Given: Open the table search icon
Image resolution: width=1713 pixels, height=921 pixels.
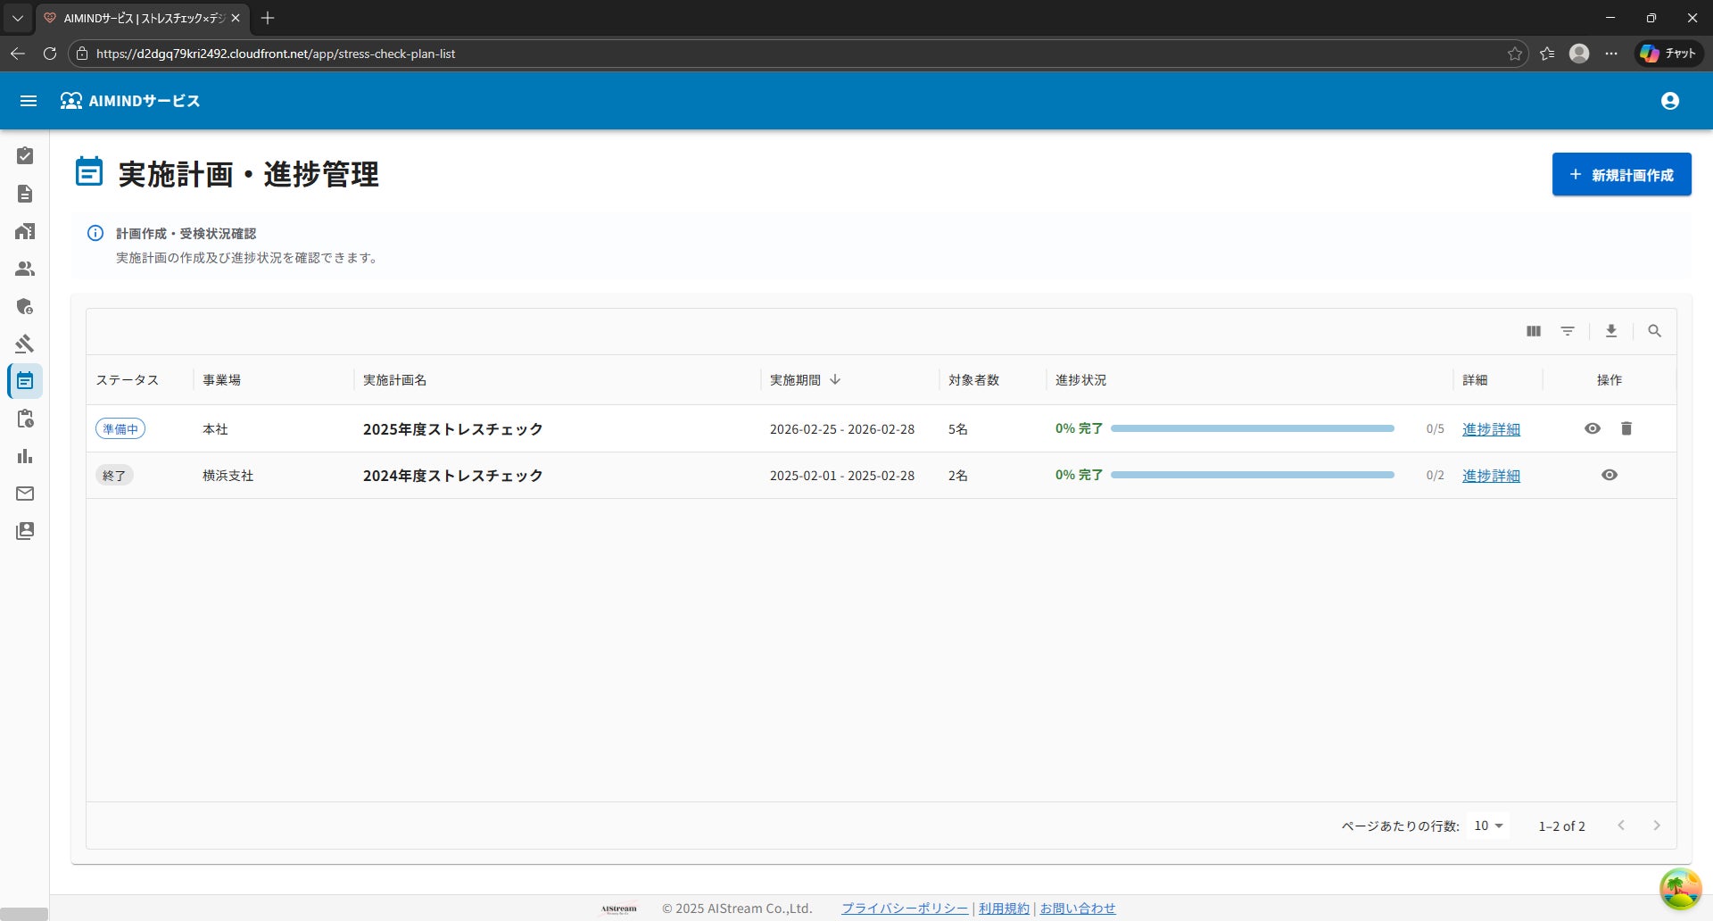Looking at the screenshot, I should click(x=1654, y=331).
